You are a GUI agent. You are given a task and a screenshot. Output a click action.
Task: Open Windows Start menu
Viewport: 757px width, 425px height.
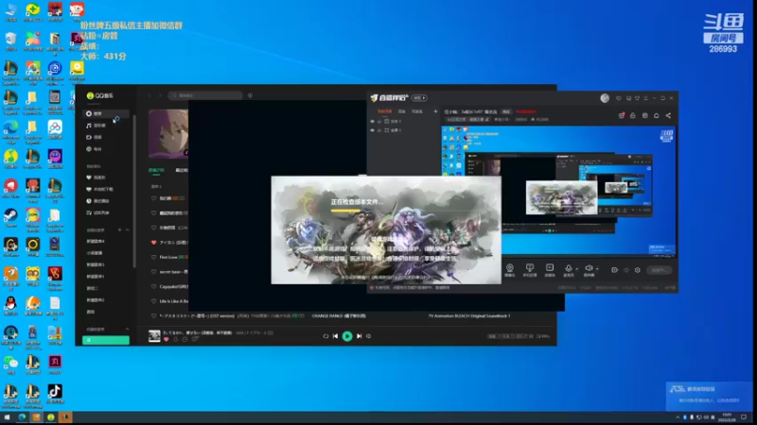pyautogui.click(x=7, y=417)
